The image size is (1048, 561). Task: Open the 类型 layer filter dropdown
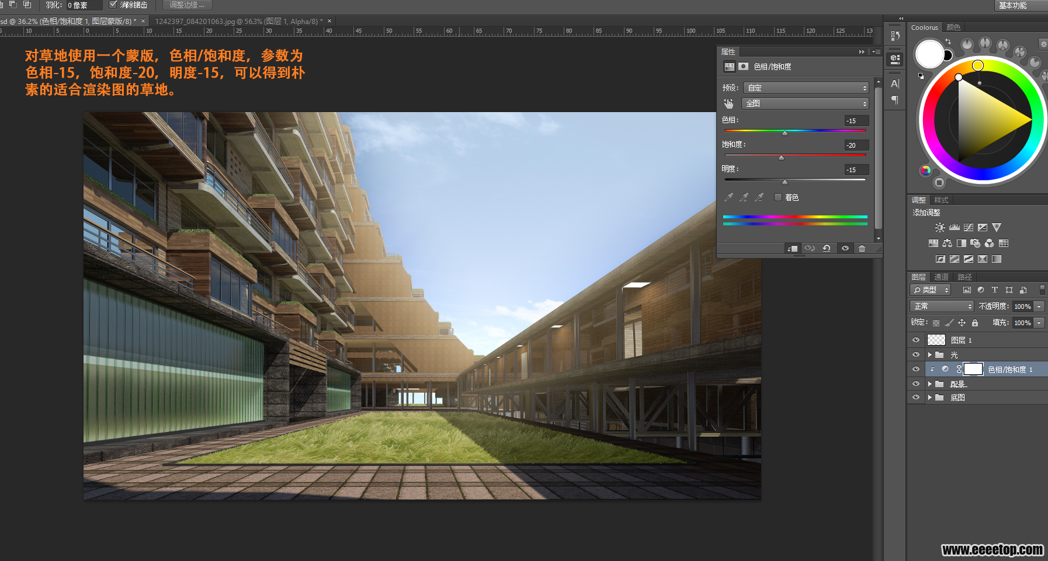tap(931, 290)
